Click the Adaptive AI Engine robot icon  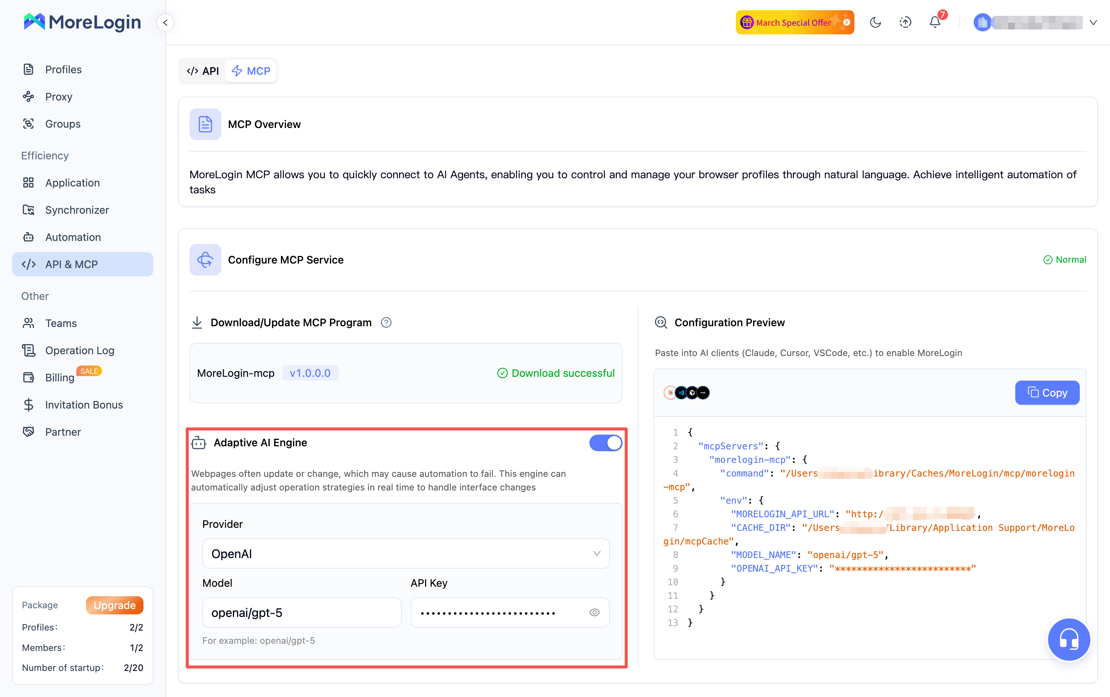click(199, 443)
